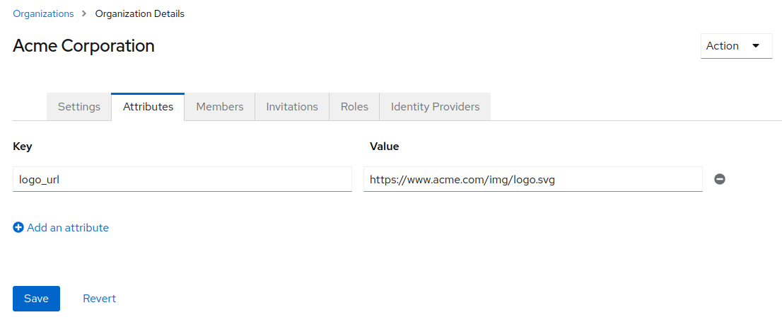Click the plus icon beside Add an attribute

point(18,227)
